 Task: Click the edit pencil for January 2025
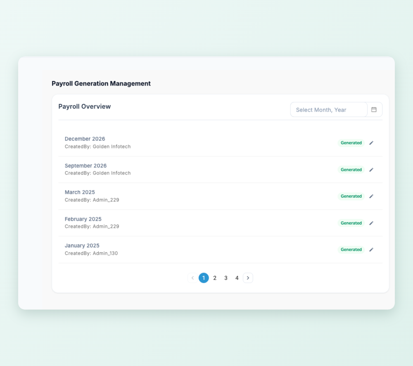[x=371, y=249]
